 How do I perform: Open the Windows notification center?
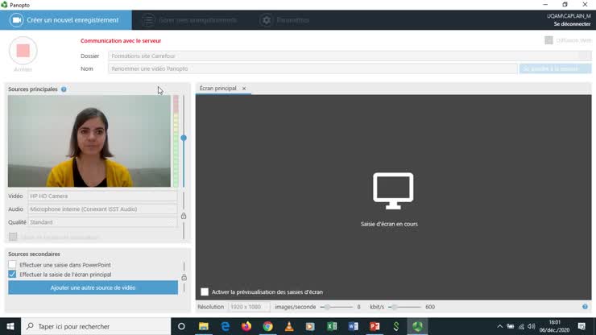582,326
